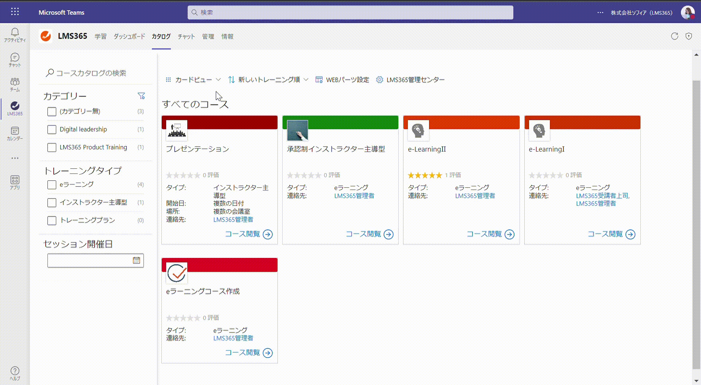Image resolution: width=701 pixels, height=385 pixels.
Task: Switch to the 情報 tab
Action: pyautogui.click(x=227, y=37)
